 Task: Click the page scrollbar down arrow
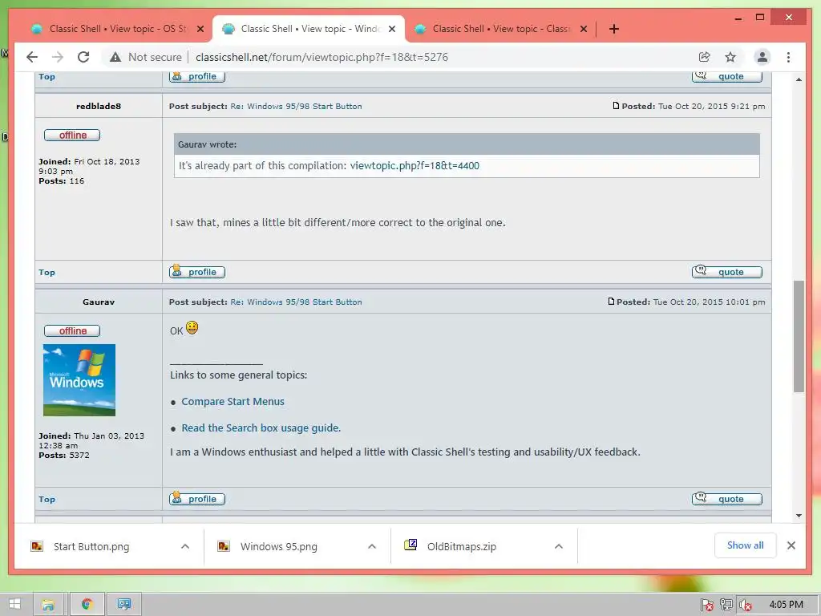point(799,516)
